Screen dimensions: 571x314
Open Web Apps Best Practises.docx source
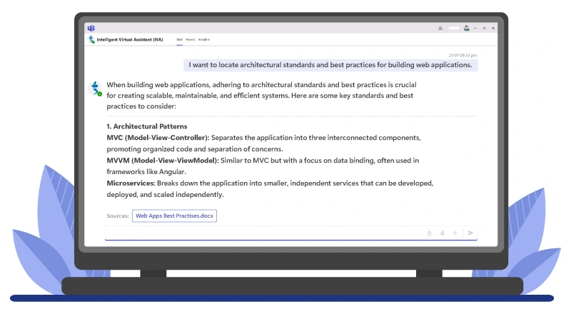click(x=175, y=215)
